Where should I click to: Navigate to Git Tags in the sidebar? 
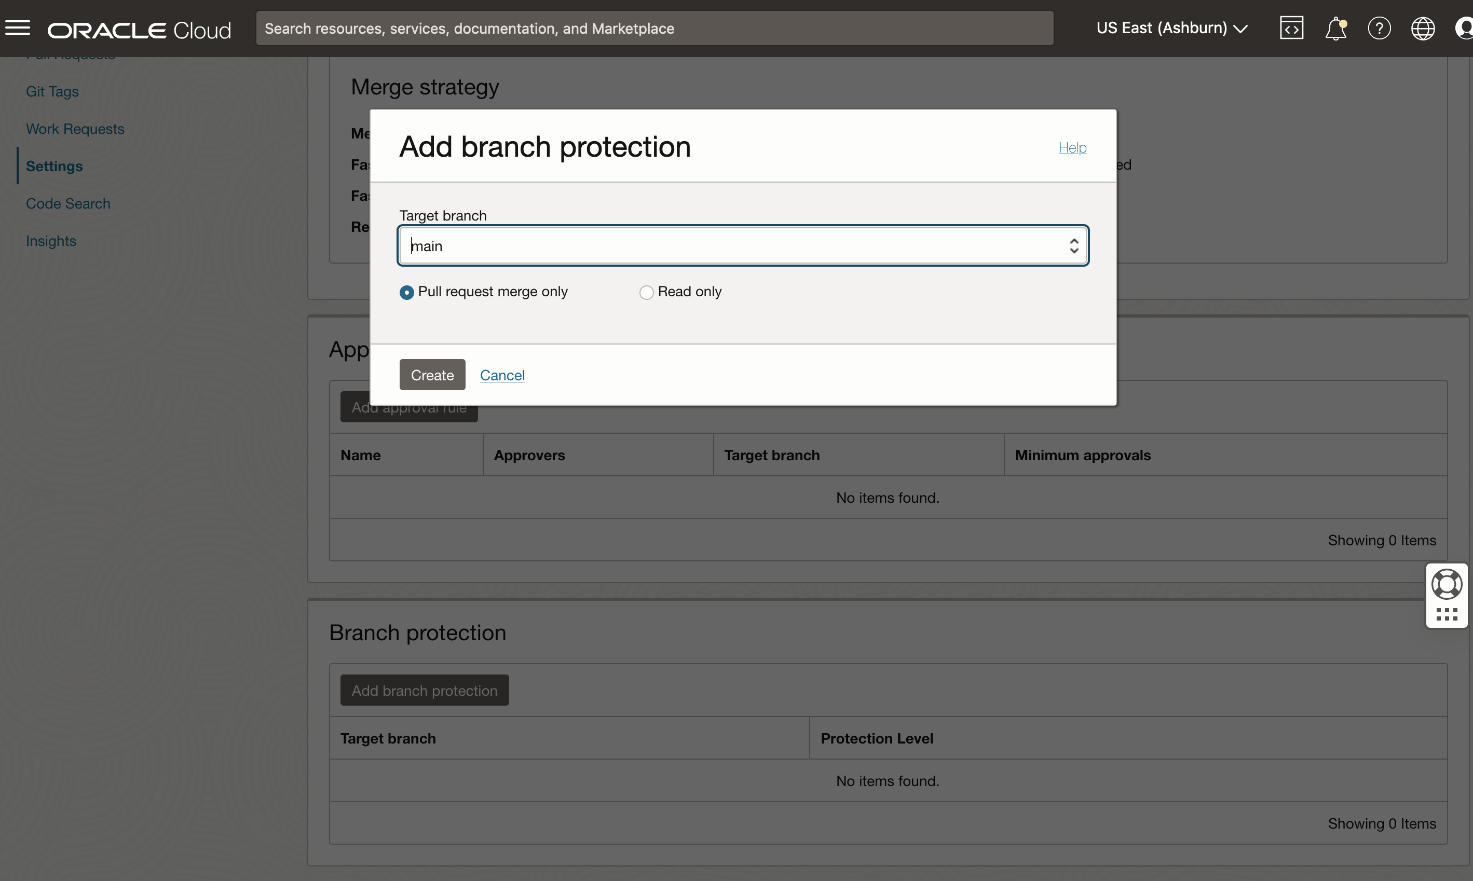tap(52, 91)
